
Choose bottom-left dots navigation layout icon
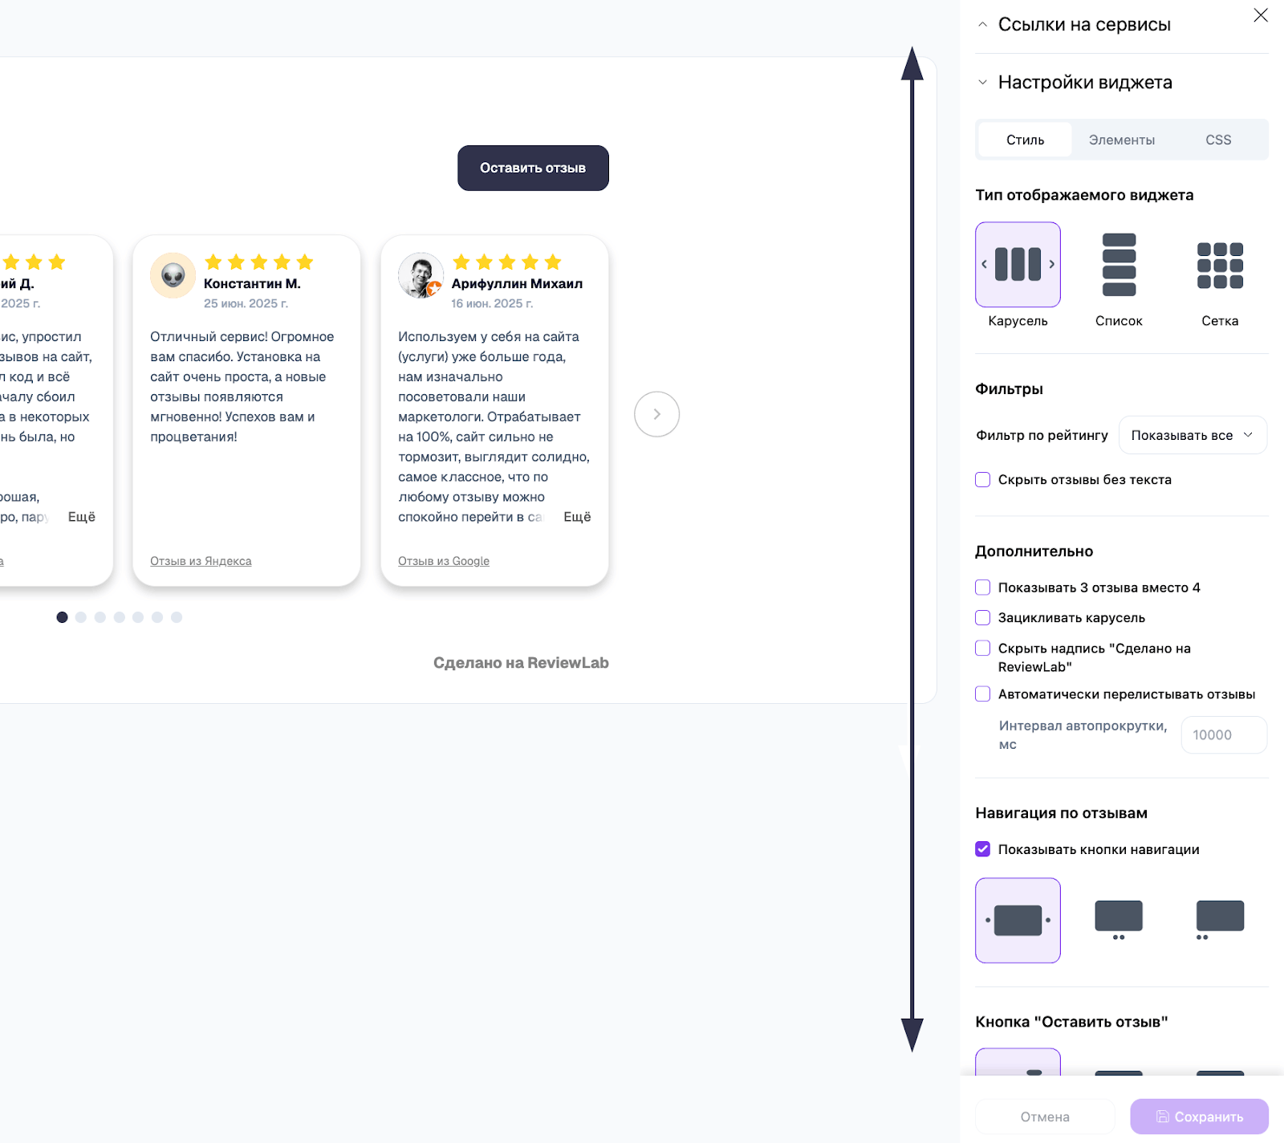click(1220, 920)
